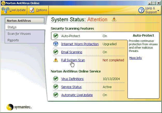Click the Help & Support question mark icon
Screen dimensions: 162x113
(x=141, y=10)
